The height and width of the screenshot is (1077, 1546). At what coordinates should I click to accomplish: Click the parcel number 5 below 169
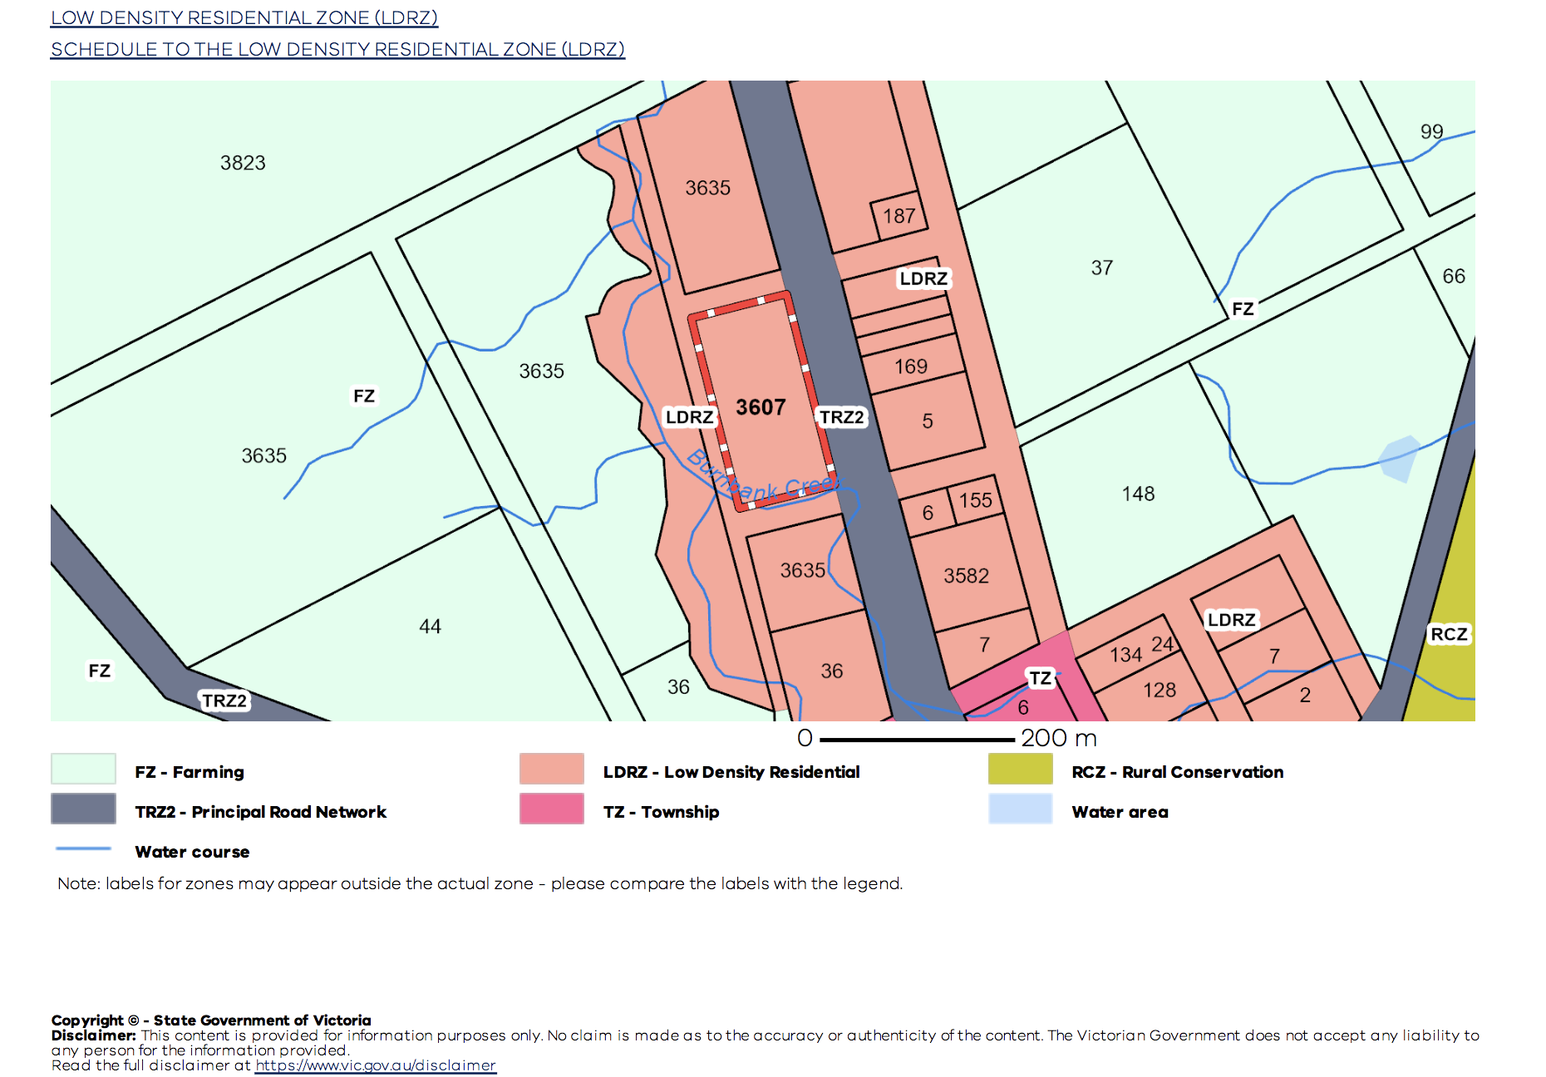(928, 421)
